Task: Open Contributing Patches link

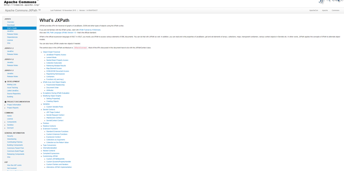Action: [x=15, y=142]
